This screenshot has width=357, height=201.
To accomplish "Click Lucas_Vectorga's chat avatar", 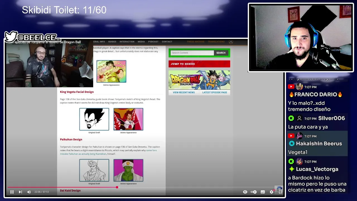I will [x=299, y=161].
